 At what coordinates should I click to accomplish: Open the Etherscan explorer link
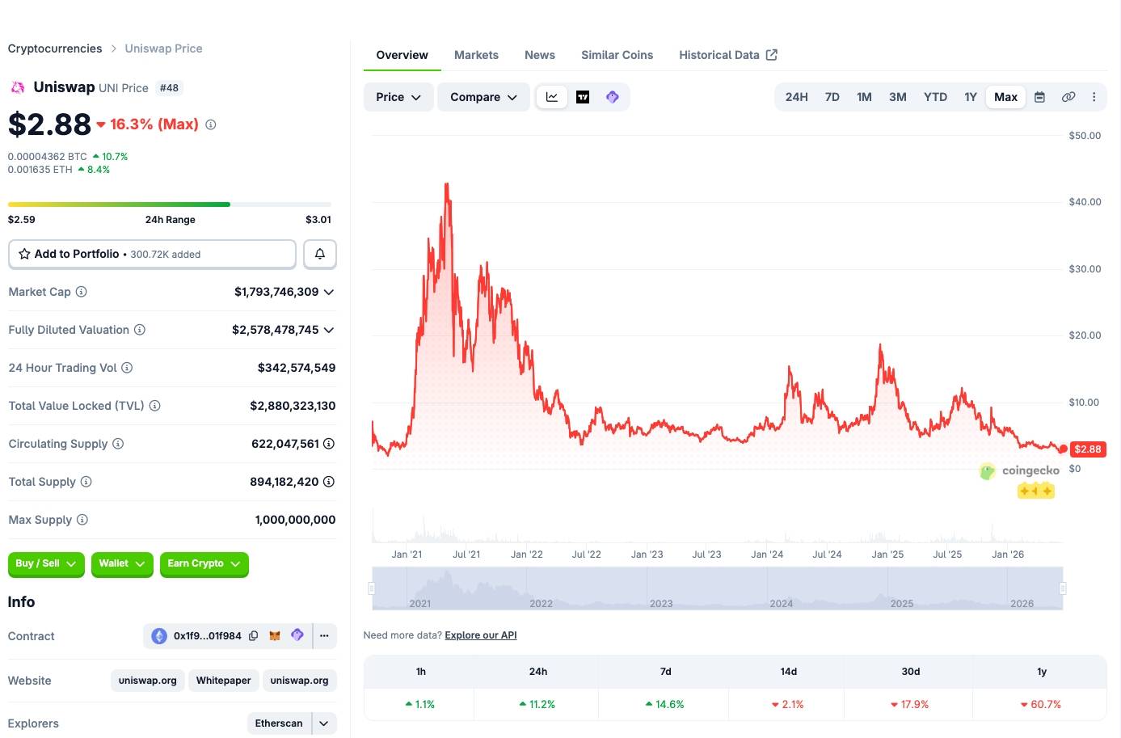point(279,723)
